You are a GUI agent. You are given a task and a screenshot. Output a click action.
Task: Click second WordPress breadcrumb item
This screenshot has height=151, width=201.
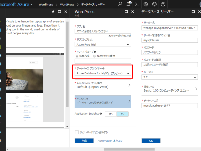[67, 5]
